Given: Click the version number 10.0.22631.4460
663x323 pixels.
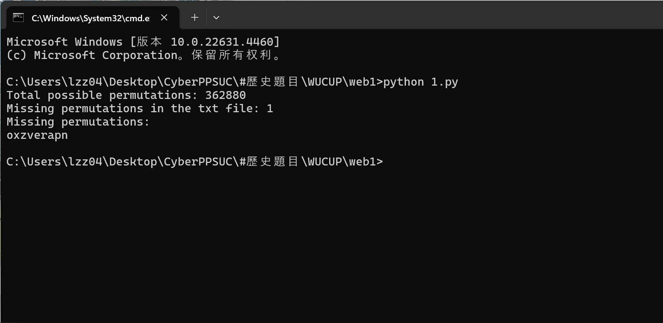Looking at the screenshot, I should (x=222, y=42).
